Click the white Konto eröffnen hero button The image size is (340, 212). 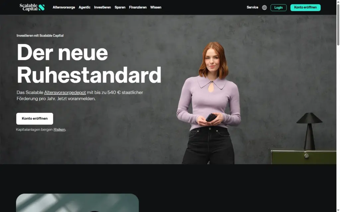pos(35,119)
